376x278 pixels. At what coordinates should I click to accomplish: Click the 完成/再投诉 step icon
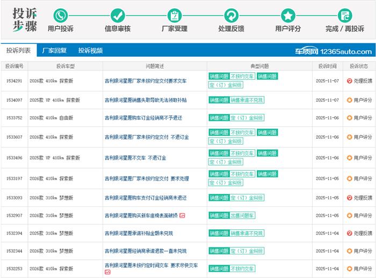345,15
